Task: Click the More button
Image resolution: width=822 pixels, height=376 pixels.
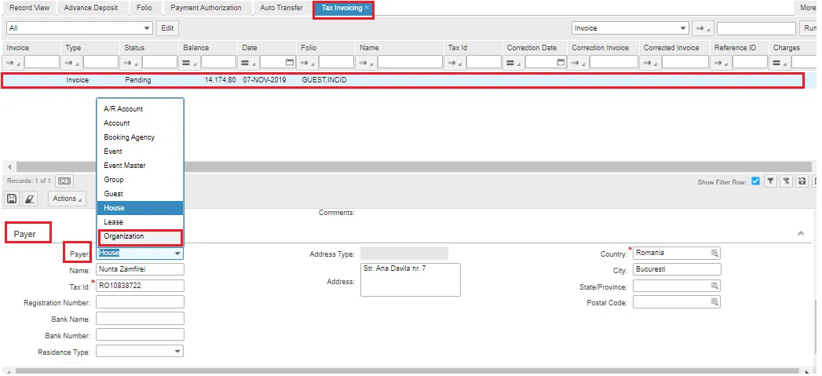Action: point(809,8)
